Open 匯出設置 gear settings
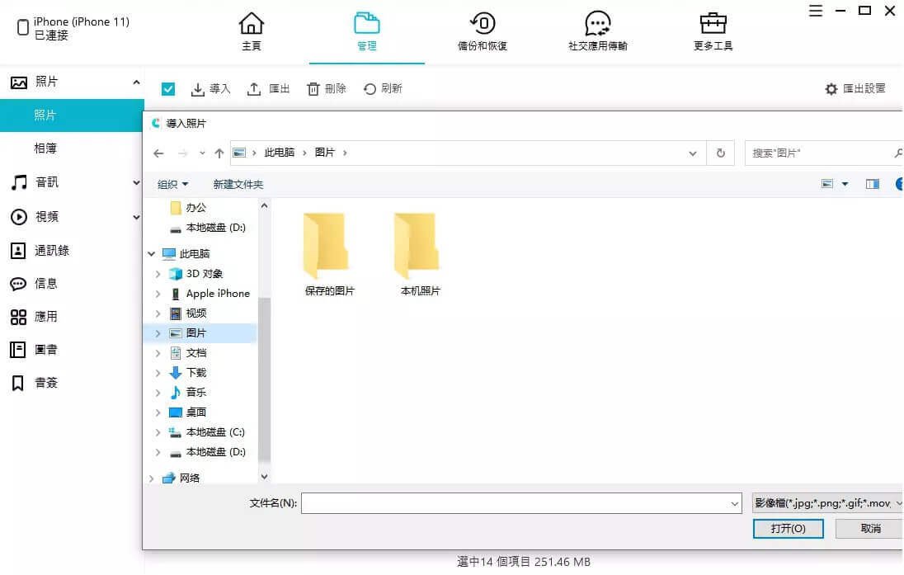The width and height of the screenshot is (904, 575). (831, 89)
